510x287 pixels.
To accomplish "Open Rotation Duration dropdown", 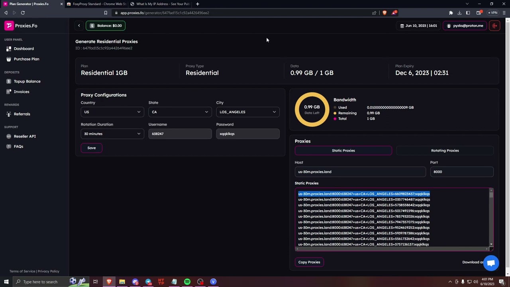I will 112,134.
